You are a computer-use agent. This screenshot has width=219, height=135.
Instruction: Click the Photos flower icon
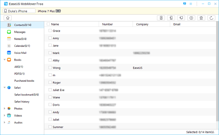point(9,109)
